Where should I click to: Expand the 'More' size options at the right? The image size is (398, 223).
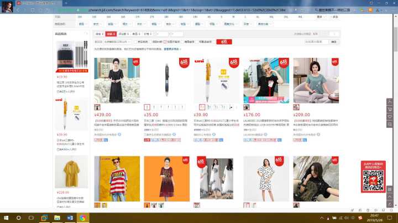(320, 17)
